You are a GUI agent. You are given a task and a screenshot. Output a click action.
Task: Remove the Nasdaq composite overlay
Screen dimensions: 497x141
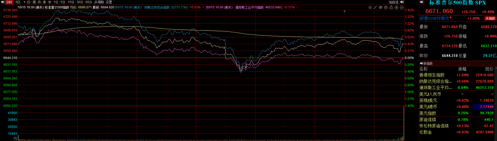(x=203, y=7)
